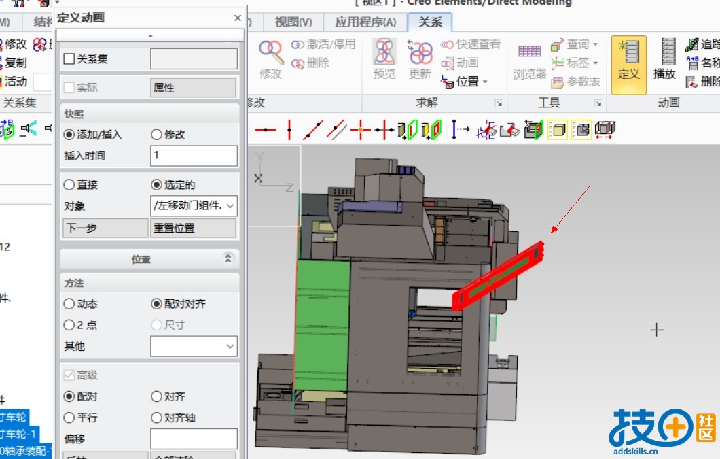Click the 关系集 text field
The image size is (720, 459).
click(x=194, y=59)
